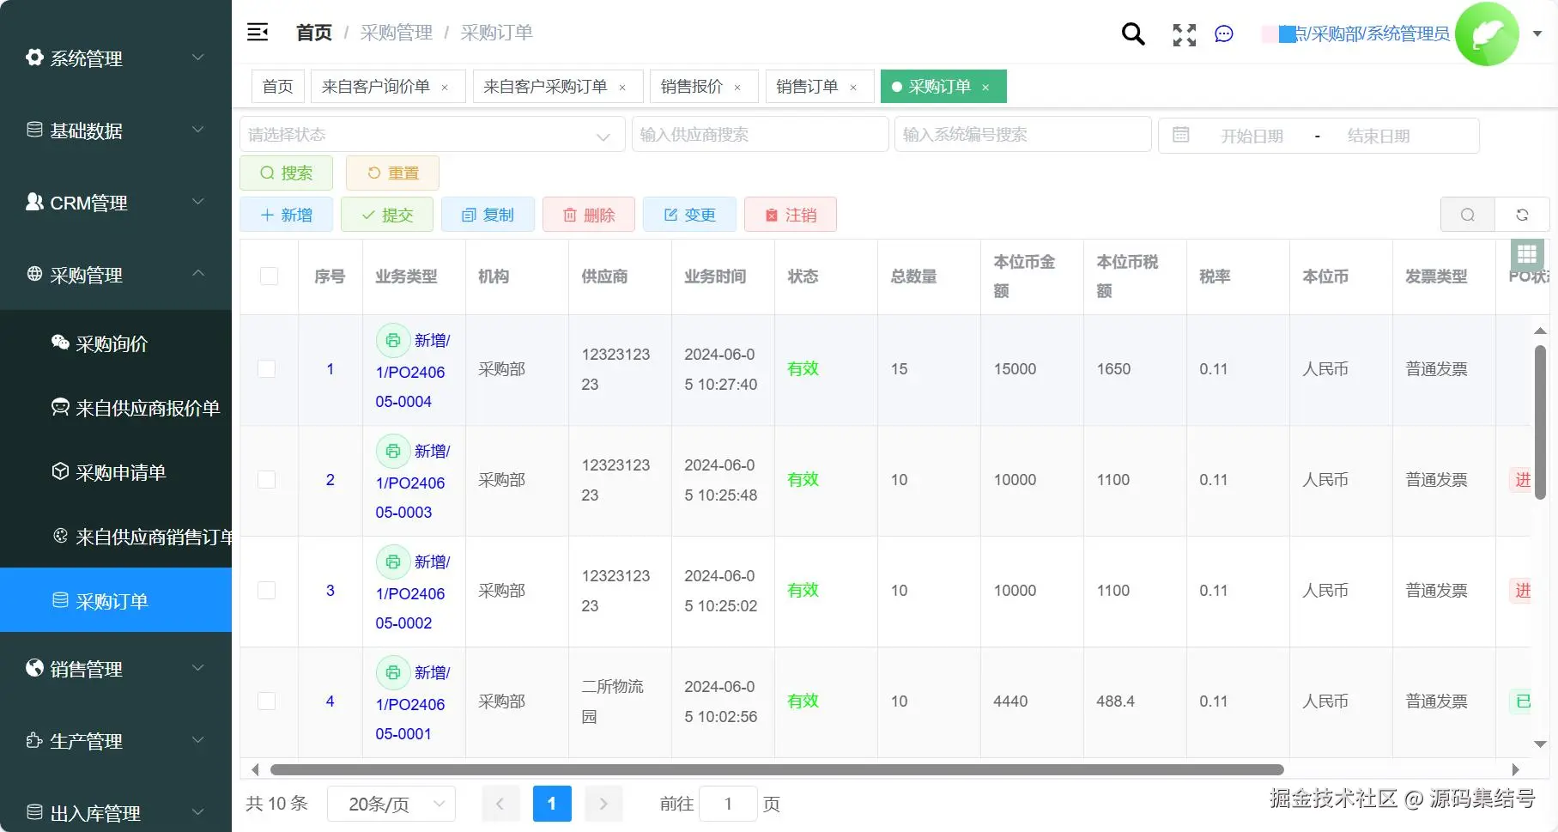Click the 搜索 search button
This screenshot has height=832, width=1558.
[286, 173]
